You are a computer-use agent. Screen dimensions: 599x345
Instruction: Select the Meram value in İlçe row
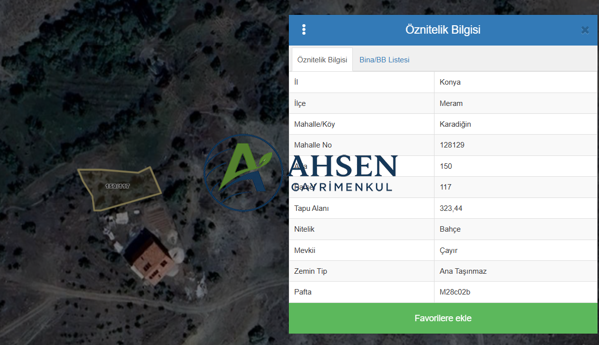(451, 103)
